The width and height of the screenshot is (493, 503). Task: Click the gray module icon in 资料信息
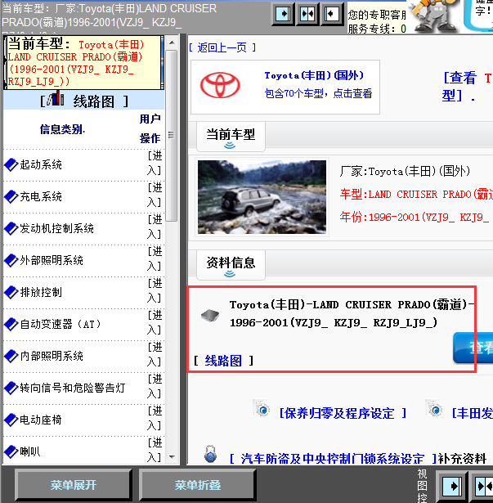point(210,316)
